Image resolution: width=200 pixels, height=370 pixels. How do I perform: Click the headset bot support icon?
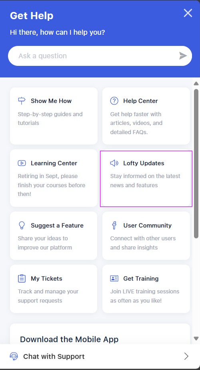14,356
